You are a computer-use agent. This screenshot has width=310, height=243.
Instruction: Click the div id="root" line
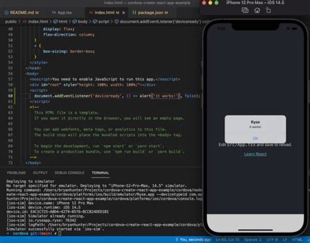(x=93, y=85)
